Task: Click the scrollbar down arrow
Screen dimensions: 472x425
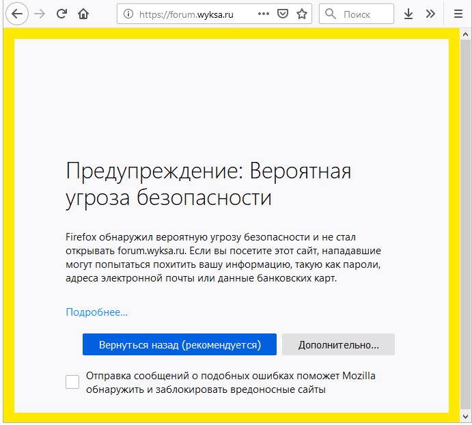Action: (x=465, y=417)
